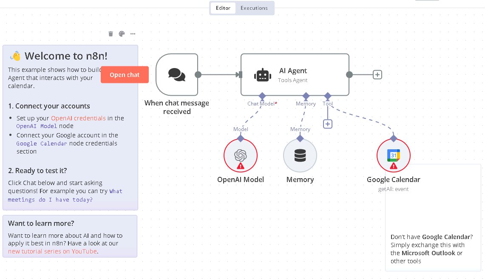Click the OpenAI Model top connector diamond

coord(241,138)
